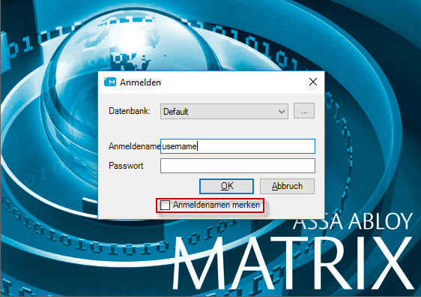Select the Datenbank label text

(x=130, y=111)
